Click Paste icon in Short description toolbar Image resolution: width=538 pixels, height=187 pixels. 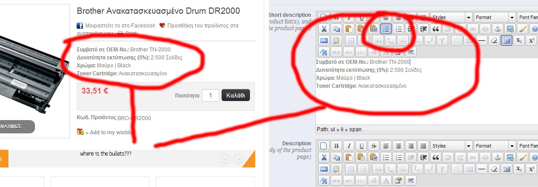click(349, 29)
